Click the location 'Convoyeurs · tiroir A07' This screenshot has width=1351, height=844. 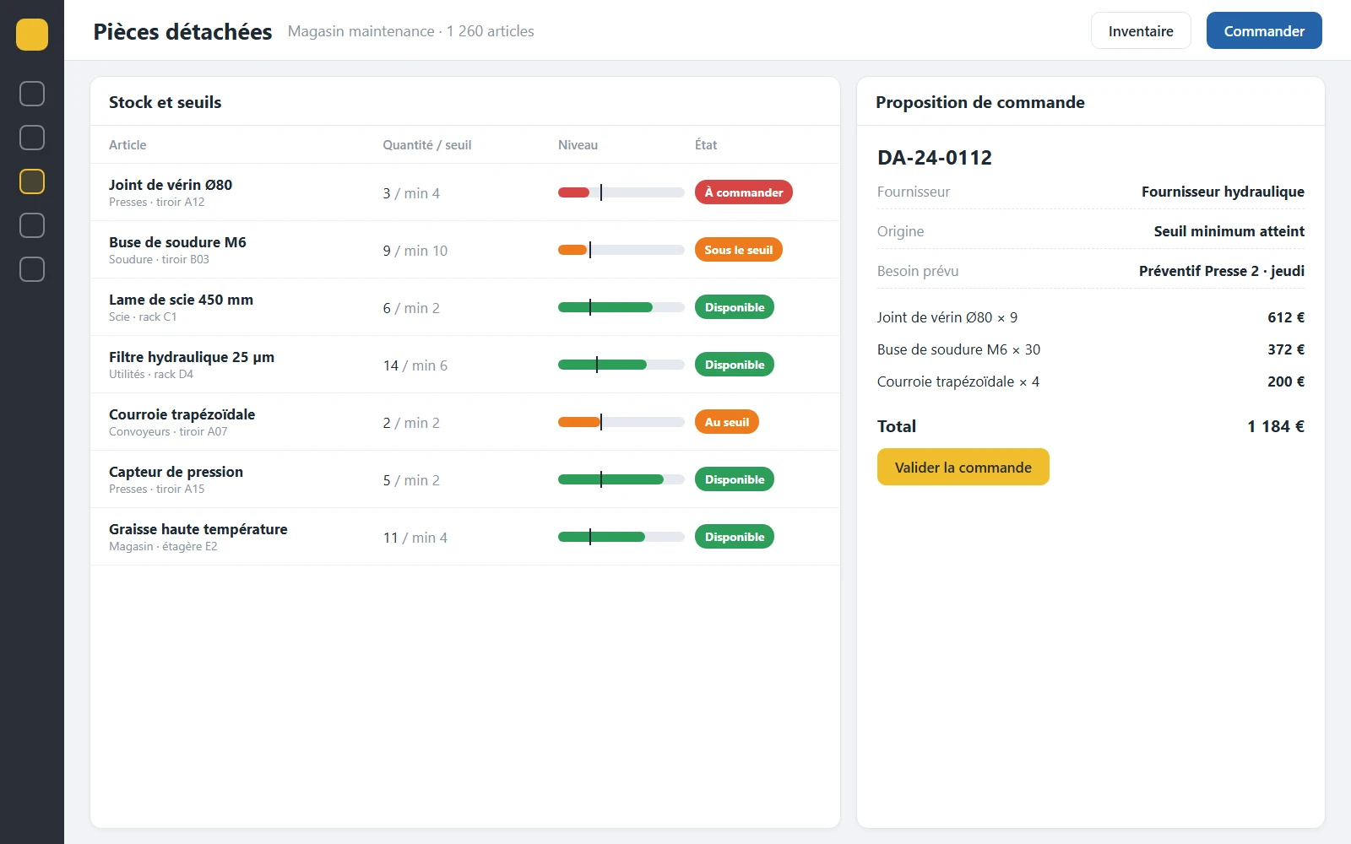coord(168,432)
